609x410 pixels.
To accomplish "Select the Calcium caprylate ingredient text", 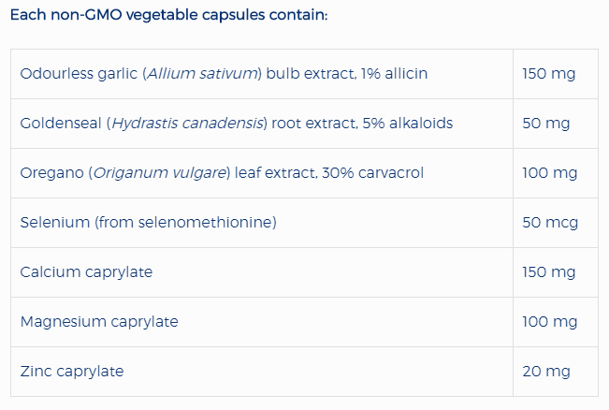I will 86,272.
